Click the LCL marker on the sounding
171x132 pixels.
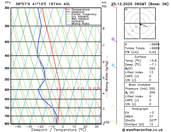(x=107, y=122)
